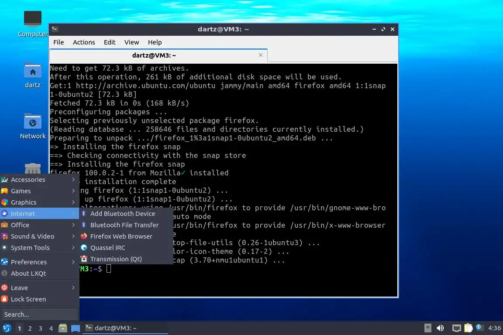Click the menu Search field

pos(39,314)
